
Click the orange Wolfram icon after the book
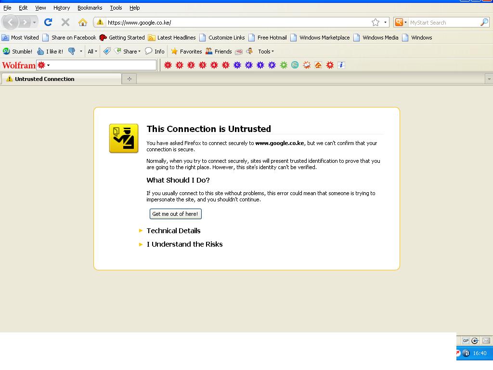[x=318, y=65]
